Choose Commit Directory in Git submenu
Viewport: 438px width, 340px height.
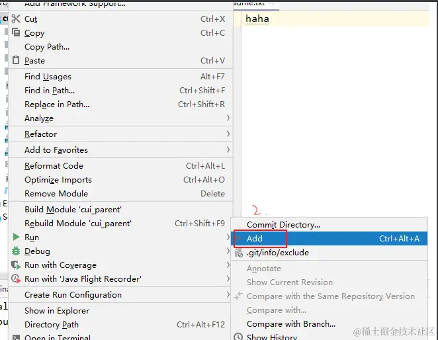coord(329,225)
